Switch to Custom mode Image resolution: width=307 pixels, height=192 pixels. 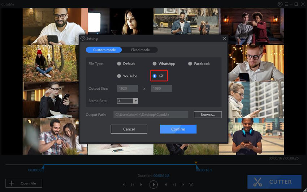click(104, 50)
